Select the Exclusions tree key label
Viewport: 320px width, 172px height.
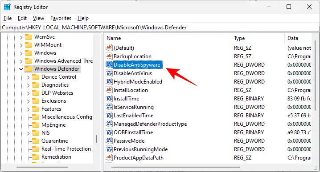click(53, 101)
